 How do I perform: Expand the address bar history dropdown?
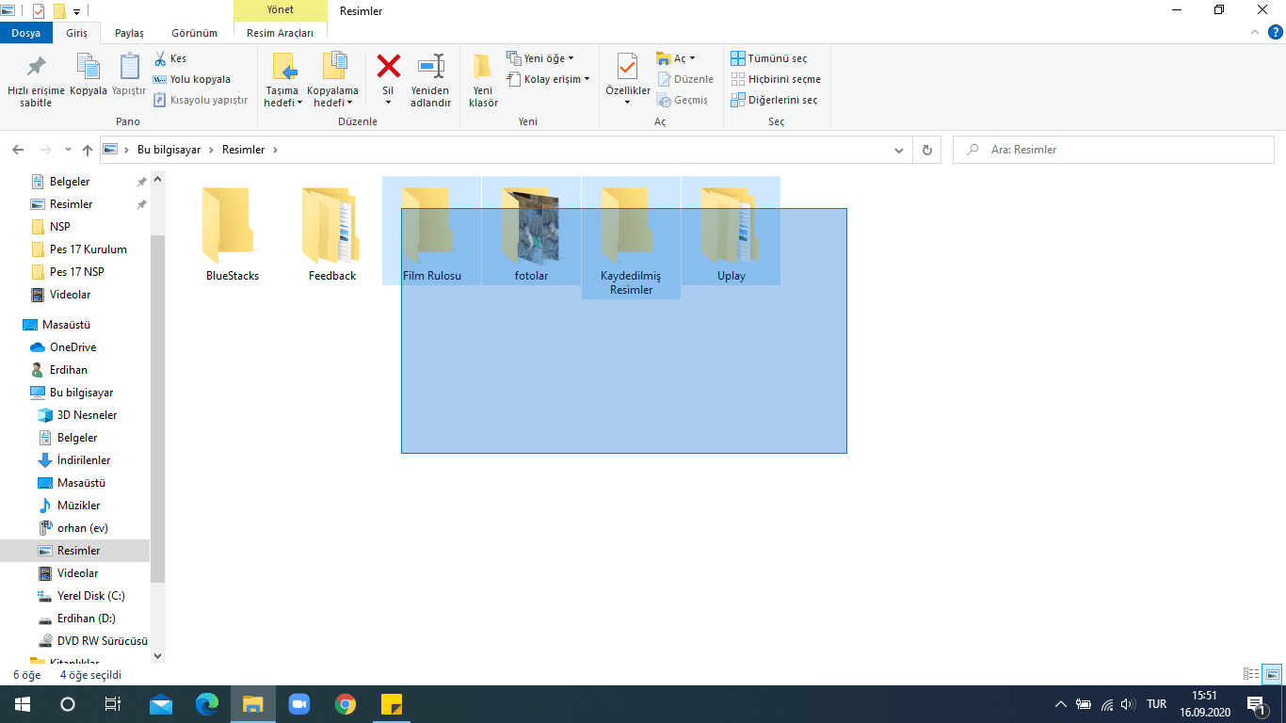coord(900,150)
